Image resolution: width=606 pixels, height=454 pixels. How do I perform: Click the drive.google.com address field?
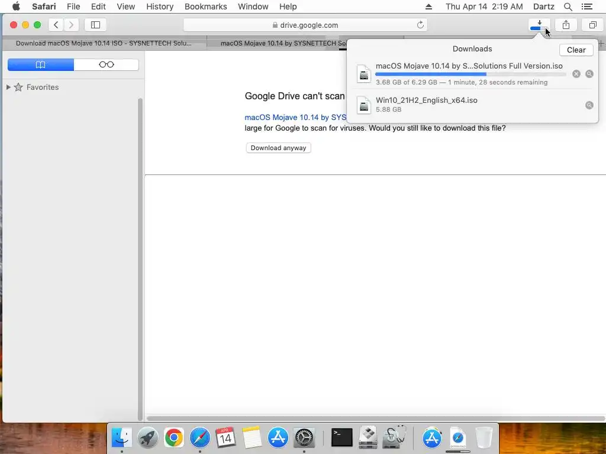click(305, 25)
